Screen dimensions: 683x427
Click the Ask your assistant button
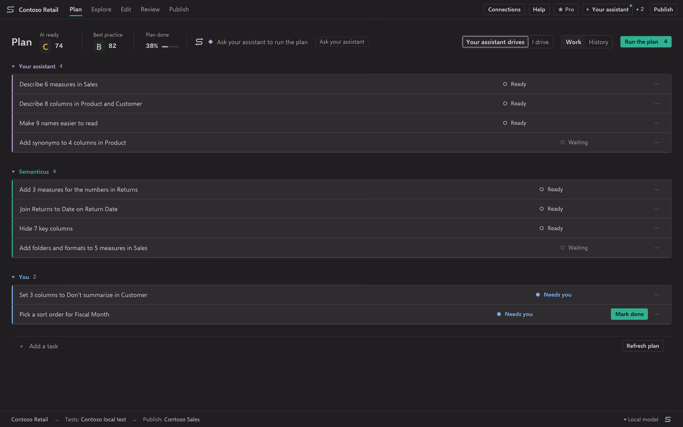(341, 42)
